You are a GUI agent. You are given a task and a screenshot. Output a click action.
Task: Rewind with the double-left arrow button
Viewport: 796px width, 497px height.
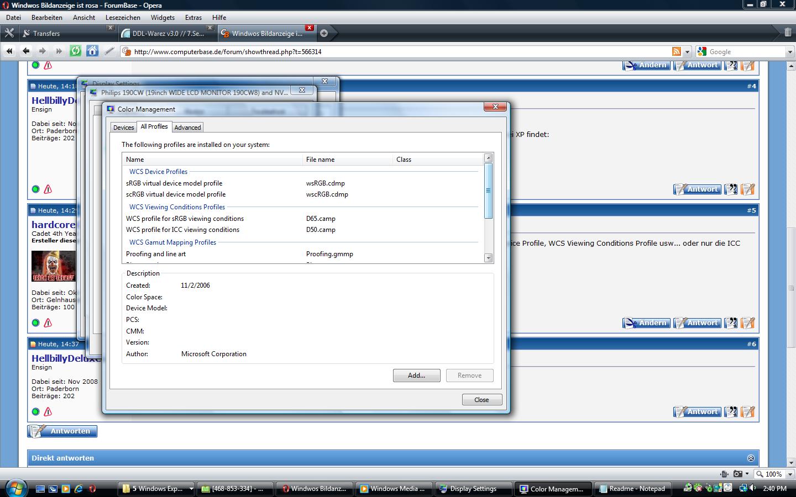click(9, 51)
